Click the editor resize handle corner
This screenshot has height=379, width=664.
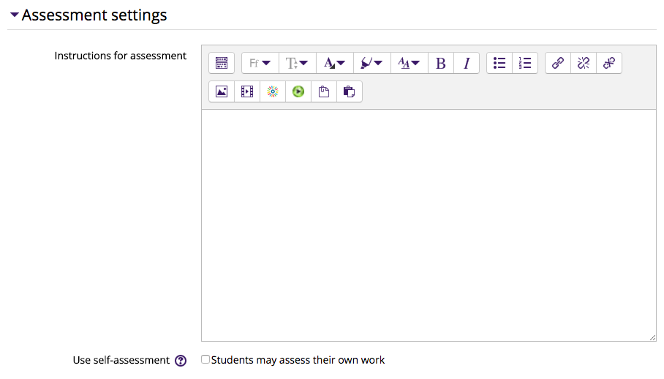(x=652, y=337)
